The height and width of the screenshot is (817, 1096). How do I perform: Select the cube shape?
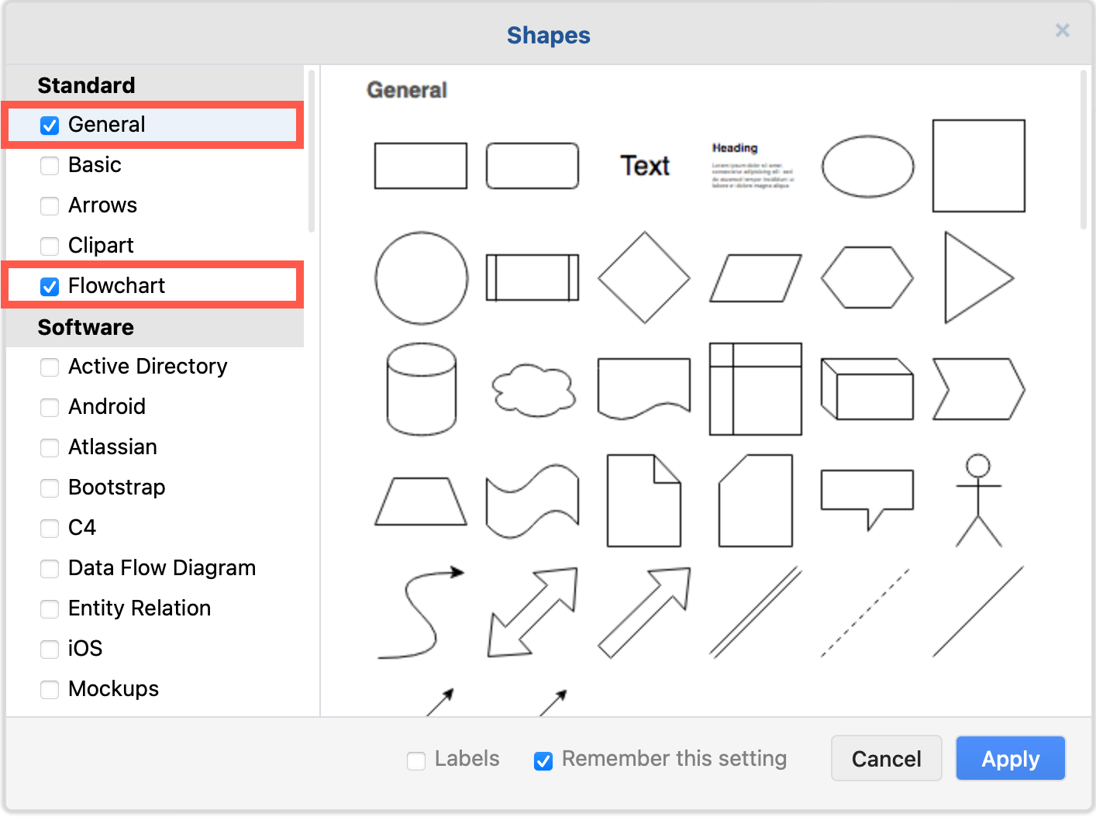tap(864, 390)
